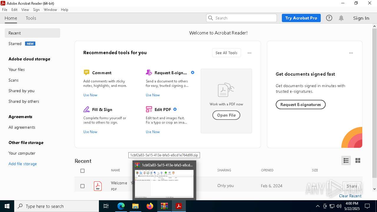Click Use Now under Fill & Sign
Screen dimensions: 377x212
(90, 132)
